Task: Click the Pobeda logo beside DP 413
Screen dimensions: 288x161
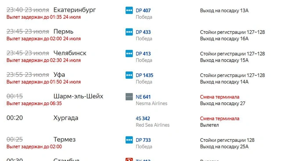Action: pos(129,53)
